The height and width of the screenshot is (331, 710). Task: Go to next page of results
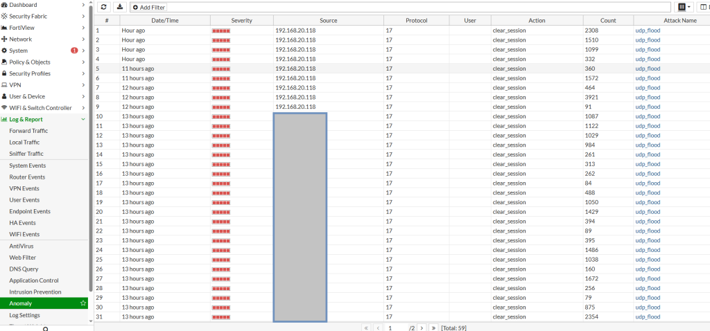point(422,328)
